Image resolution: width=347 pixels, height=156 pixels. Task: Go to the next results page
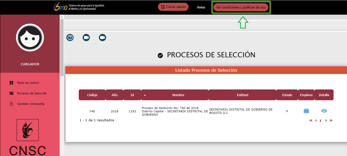point(326,121)
